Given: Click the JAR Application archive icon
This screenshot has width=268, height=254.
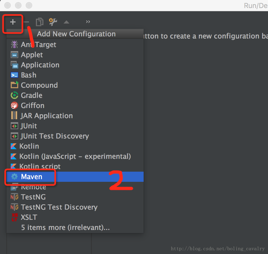Looking at the screenshot, I should [x=14, y=116].
